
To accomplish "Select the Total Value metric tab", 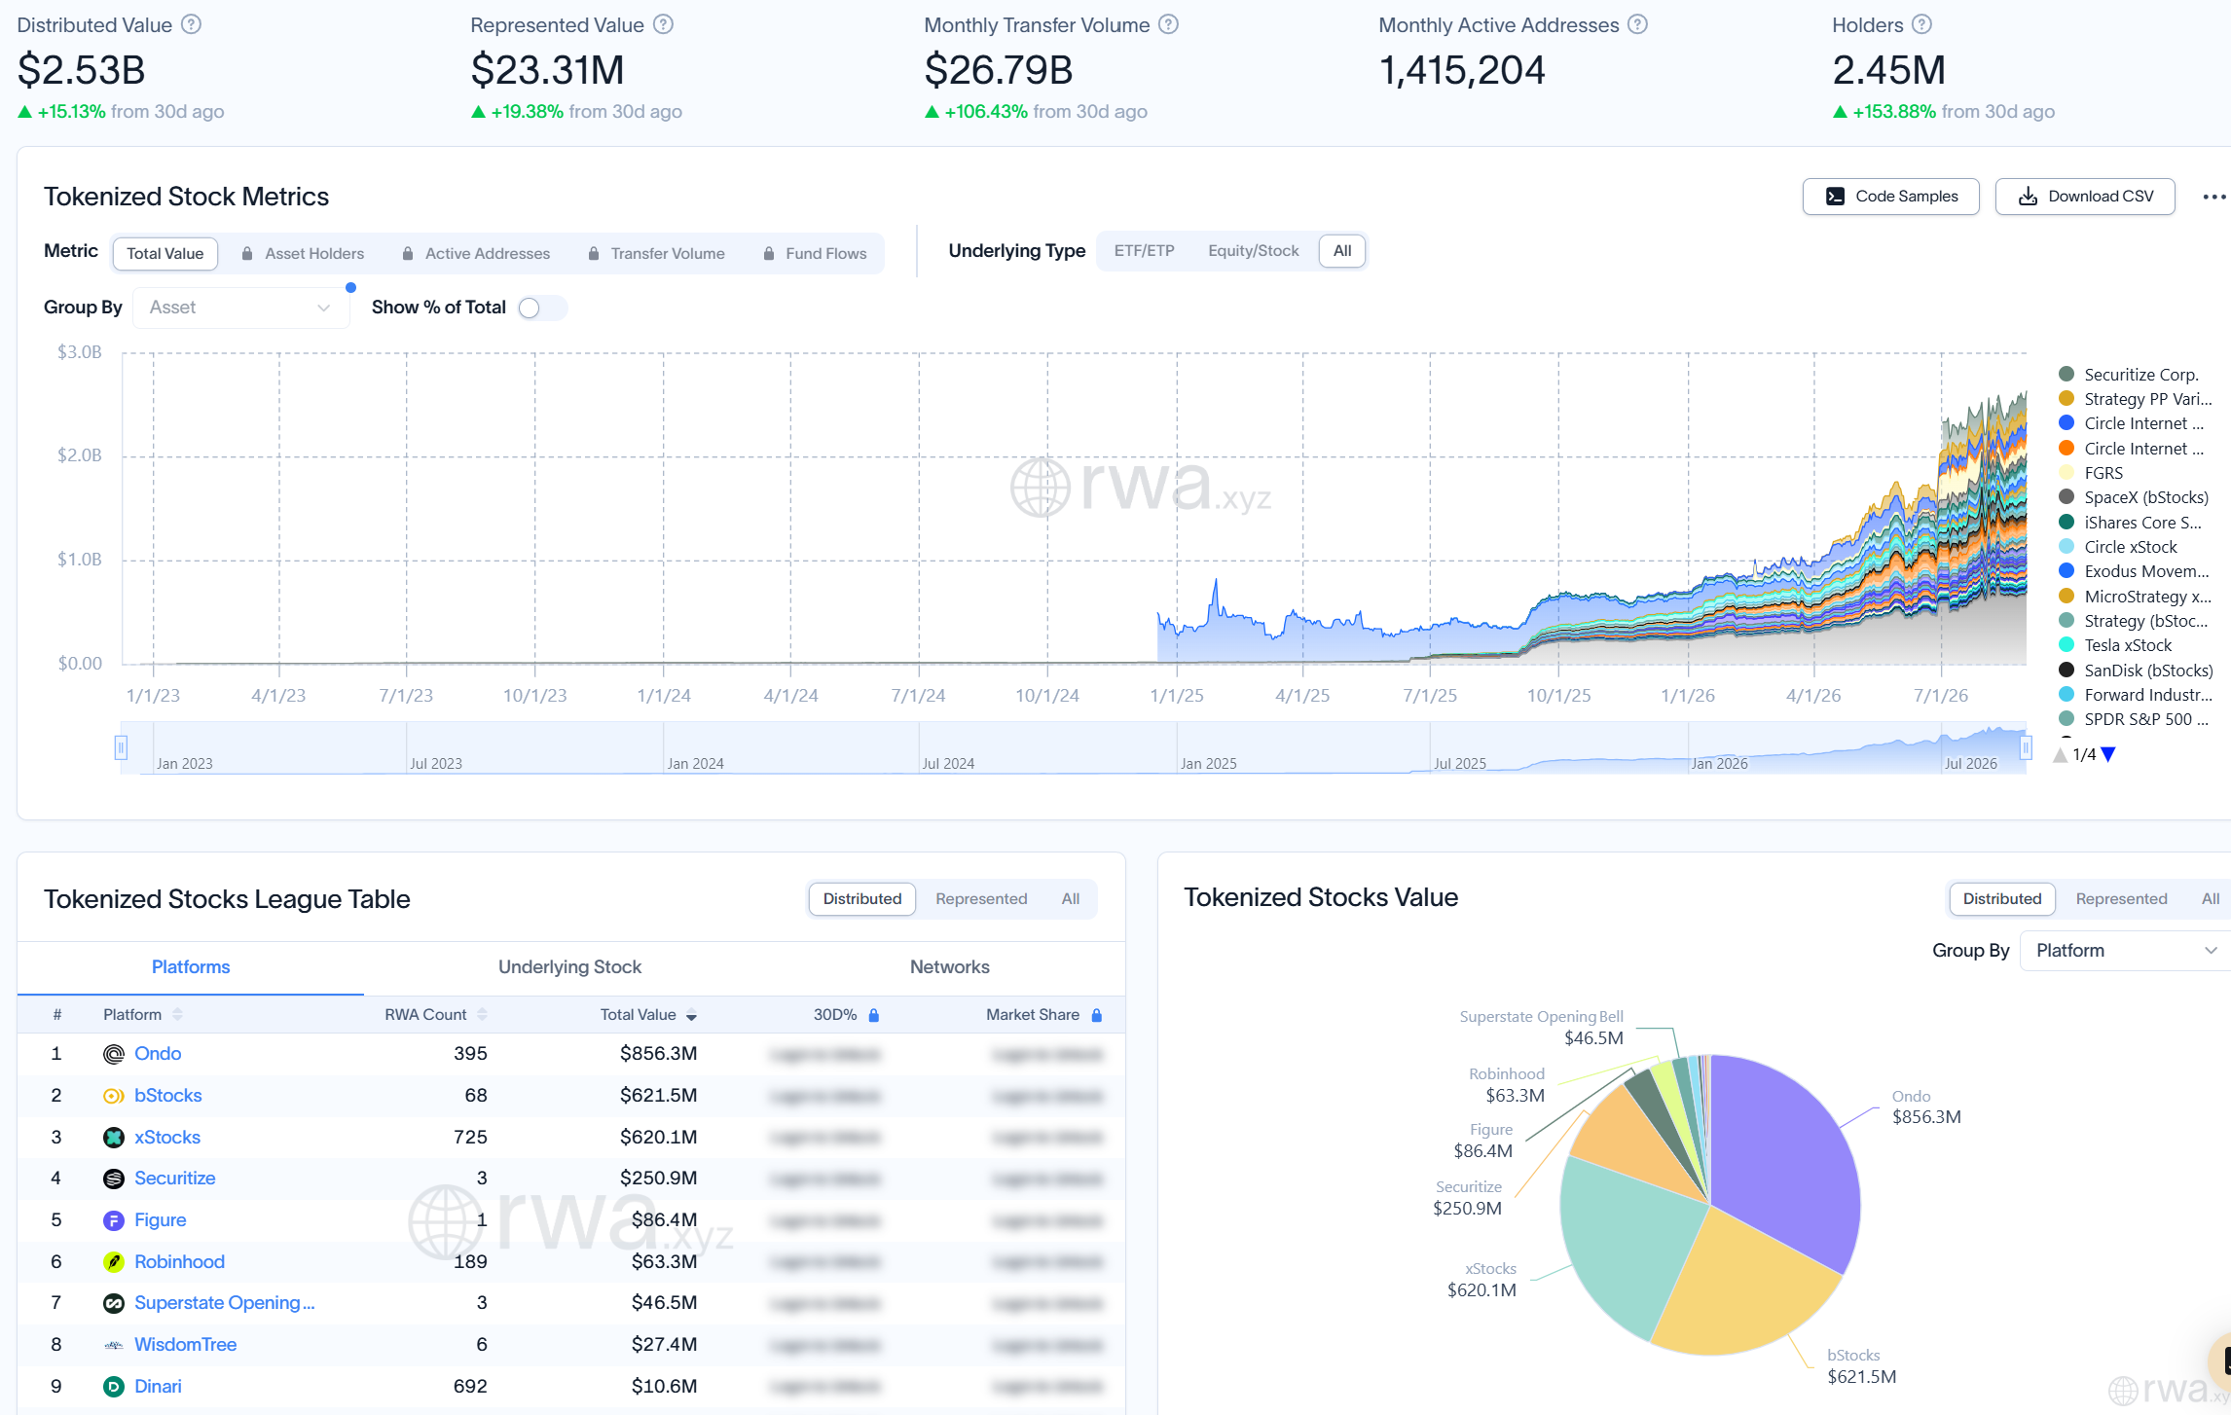I will coord(165,253).
